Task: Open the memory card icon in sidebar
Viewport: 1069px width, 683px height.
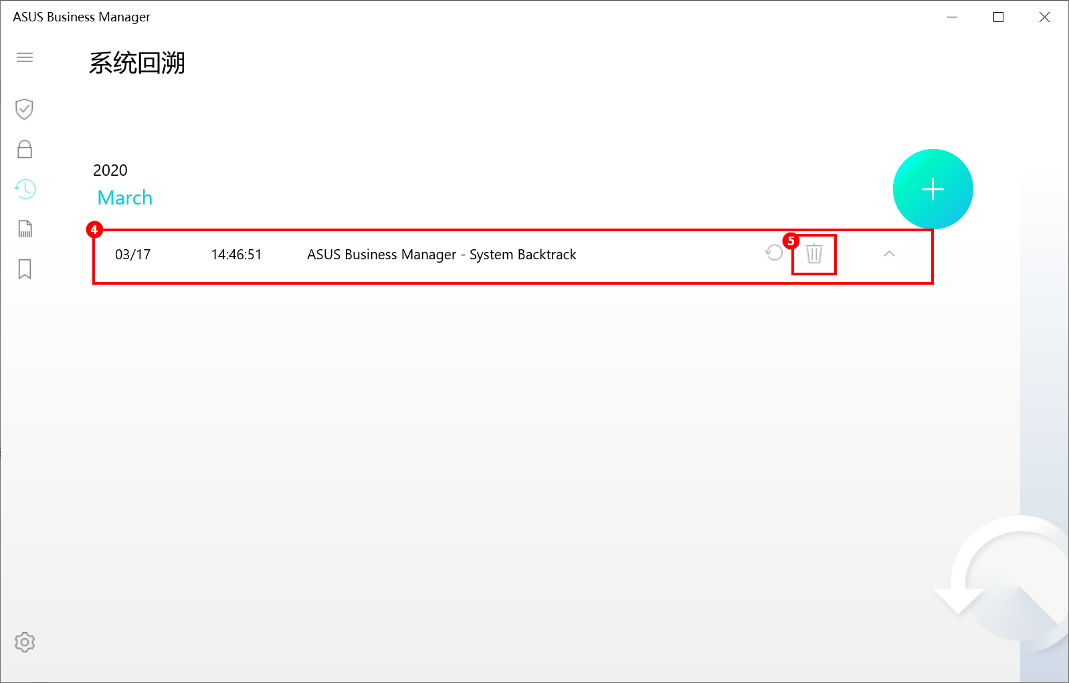Action: click(25, 229)
